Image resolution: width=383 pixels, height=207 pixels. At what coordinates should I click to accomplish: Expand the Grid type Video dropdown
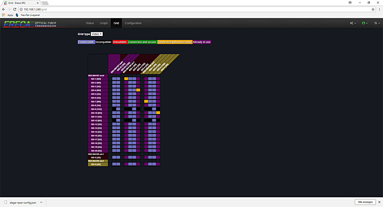pyautogui.click(x=97, y=34)
